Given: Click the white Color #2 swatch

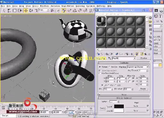Looking at the screenshot, I should point(119,111).
